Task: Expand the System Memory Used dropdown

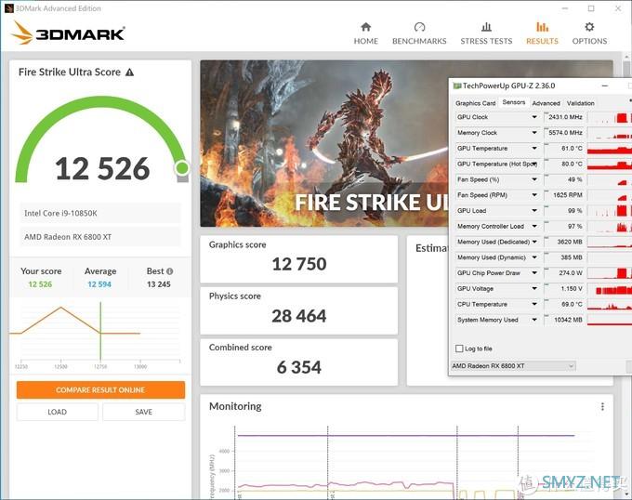Action: pos(534,320)
